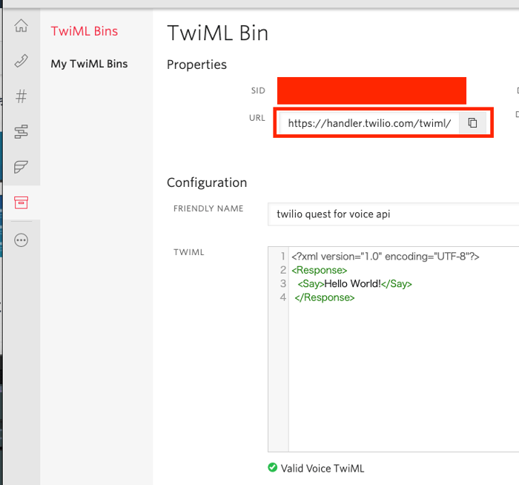Open the Phone Numbers hash icon
The image size is (519, 485).
coord(22,96)
